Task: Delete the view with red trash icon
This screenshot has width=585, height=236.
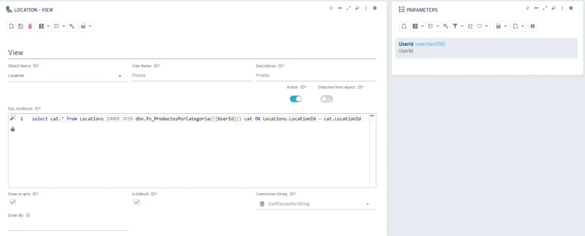Action: (x=30, y=26)
